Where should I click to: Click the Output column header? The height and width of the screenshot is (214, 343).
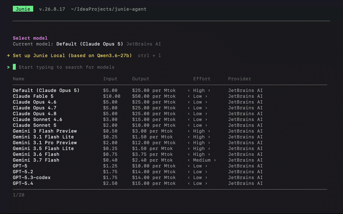pyautogui.click(x=141, y=79)
